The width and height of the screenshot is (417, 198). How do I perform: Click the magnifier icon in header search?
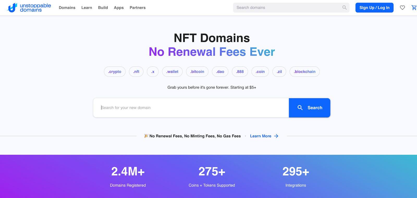(345, 8)
